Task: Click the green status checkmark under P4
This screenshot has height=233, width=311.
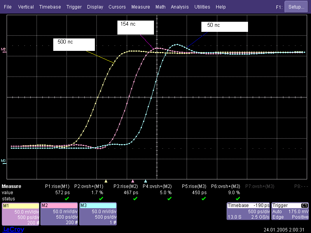Action: (169, 198)
